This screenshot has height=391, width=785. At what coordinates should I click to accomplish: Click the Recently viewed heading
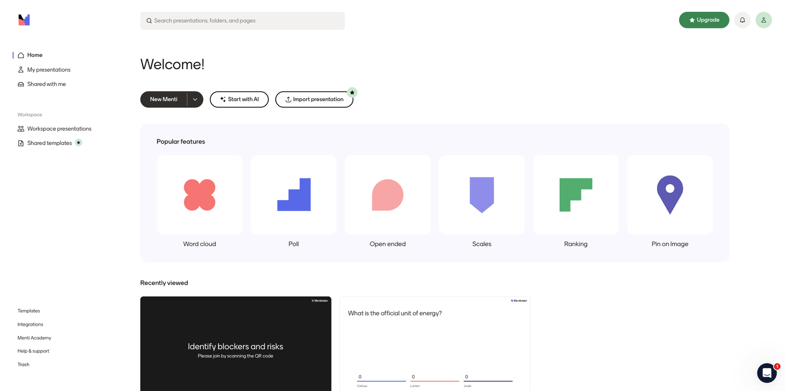[164, 283]
